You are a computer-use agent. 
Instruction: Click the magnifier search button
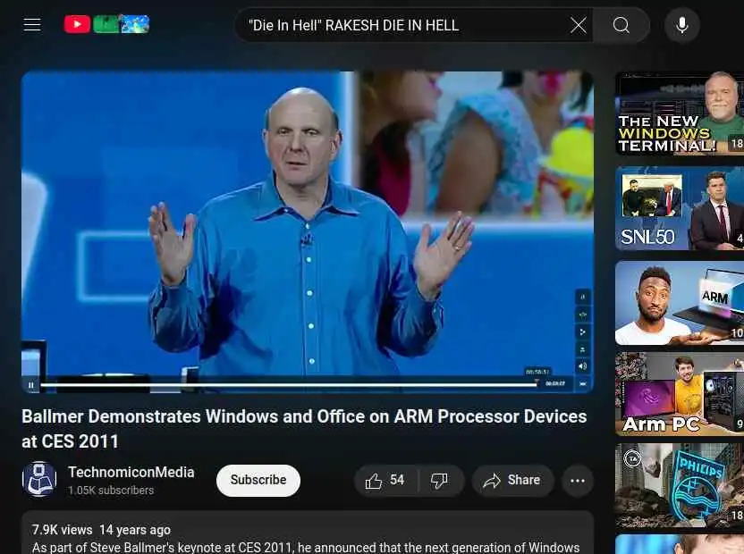point(621,25)
